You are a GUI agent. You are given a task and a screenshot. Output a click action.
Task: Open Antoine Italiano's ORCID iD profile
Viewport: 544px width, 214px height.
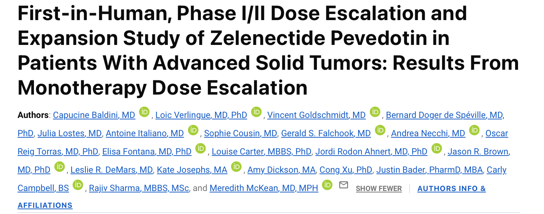tap(193, 130)
